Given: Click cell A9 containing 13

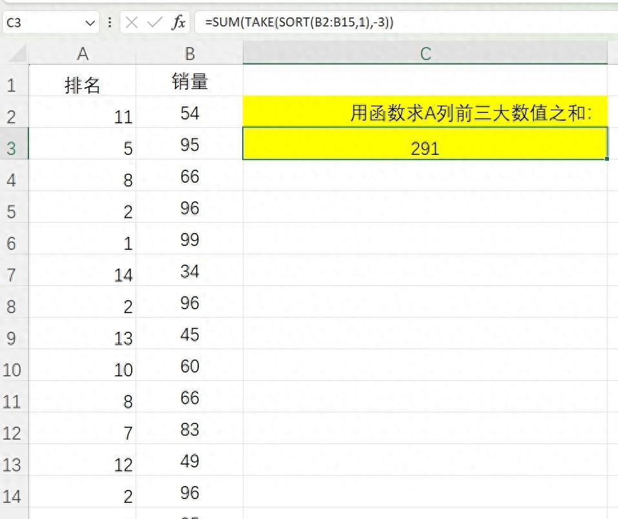Looking at the screenshot, I should (x=83, y=333).
